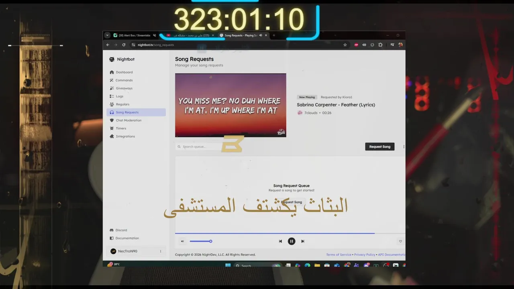Open Logs from the sidebar
514x289 pixels.
coord(136,96)
